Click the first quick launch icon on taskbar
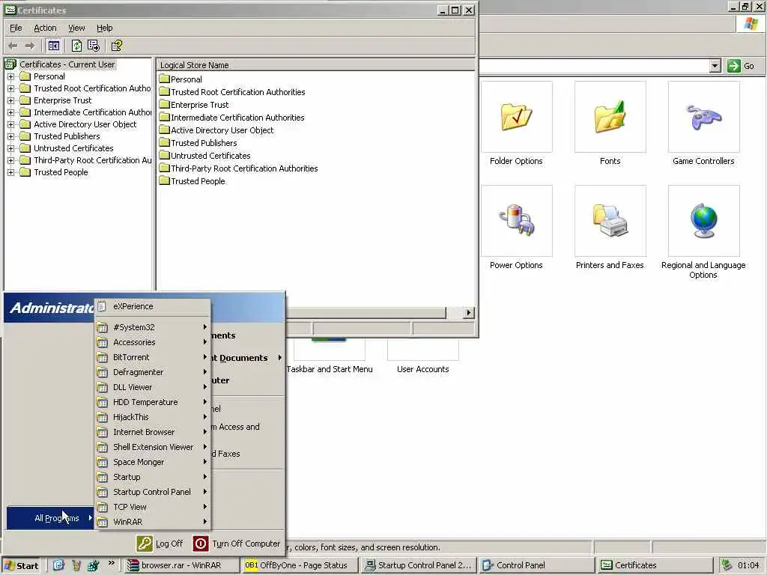The image size is (767, 575). coord(58,565)
